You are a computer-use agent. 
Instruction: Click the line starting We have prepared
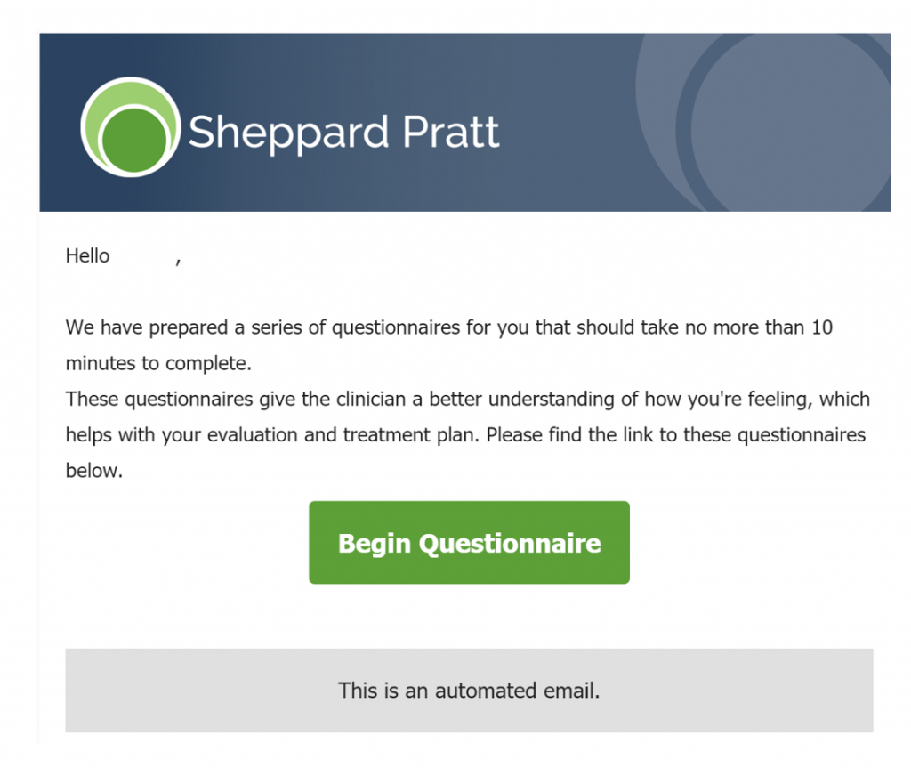click(x=449, y=327)
